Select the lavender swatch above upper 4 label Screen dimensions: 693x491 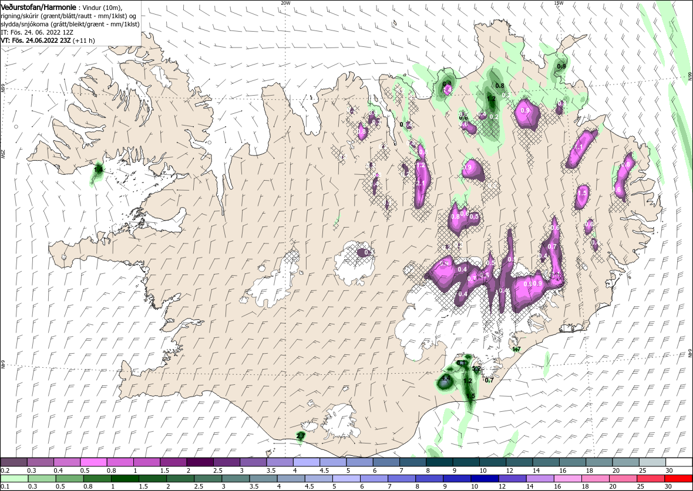pyautogui.click(x=307, y=462)
